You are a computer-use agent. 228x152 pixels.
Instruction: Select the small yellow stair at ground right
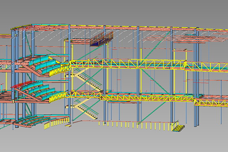click(178, 128)
